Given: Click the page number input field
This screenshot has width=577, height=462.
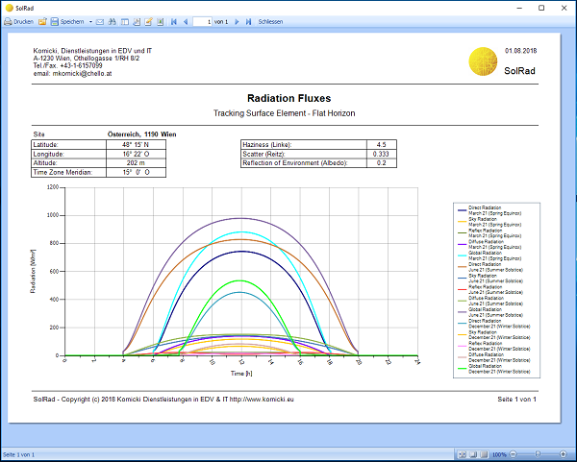Looking at the screenshot, I should (x=202, y=20).
